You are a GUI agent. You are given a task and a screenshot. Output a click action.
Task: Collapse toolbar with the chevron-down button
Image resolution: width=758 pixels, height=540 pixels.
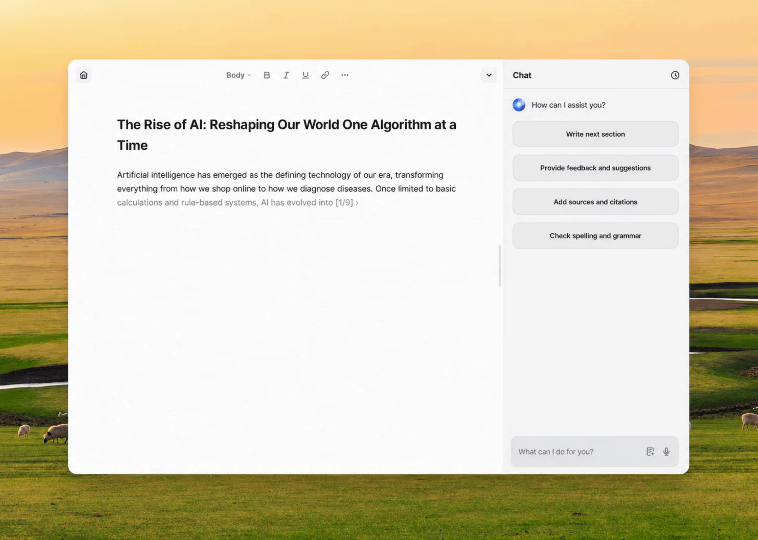click(489, 75)
